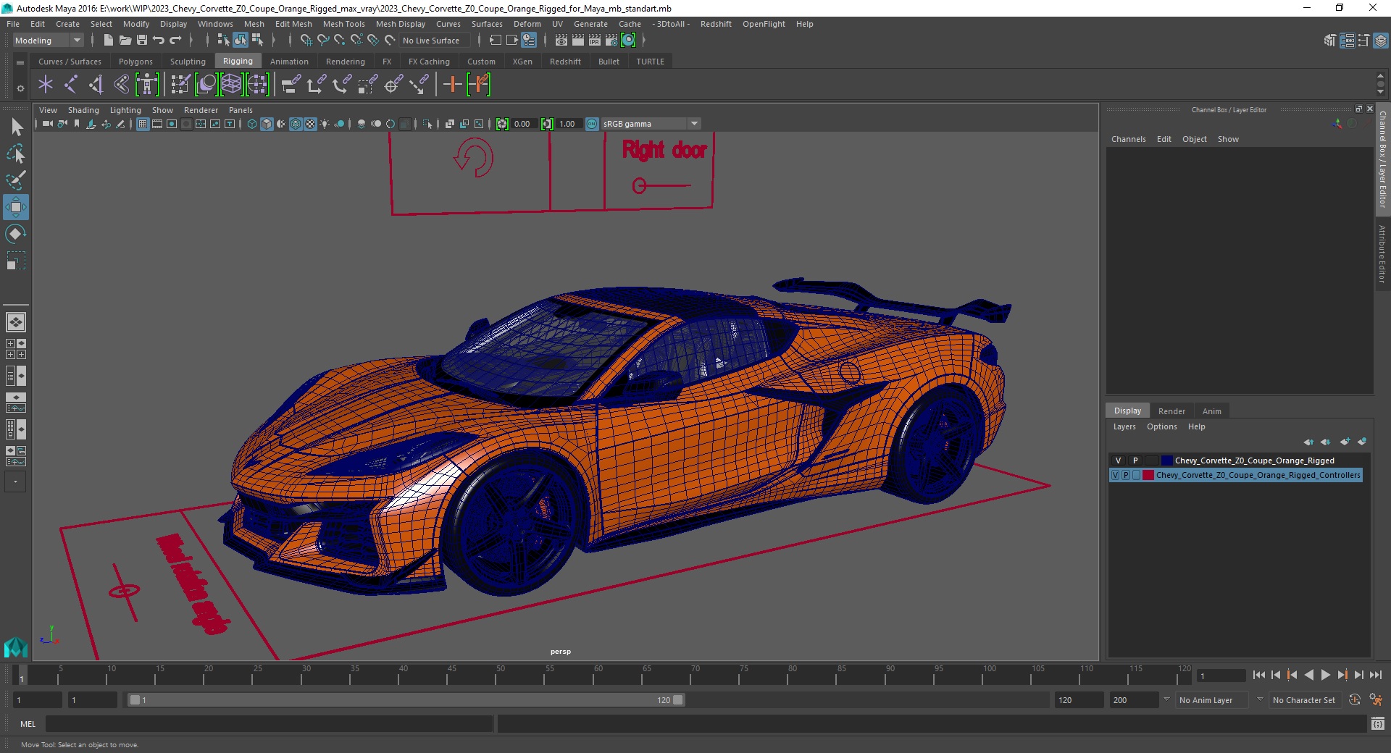Open the viewport Lighting menu
This screenshot has width=1391, height=753.
125,110
